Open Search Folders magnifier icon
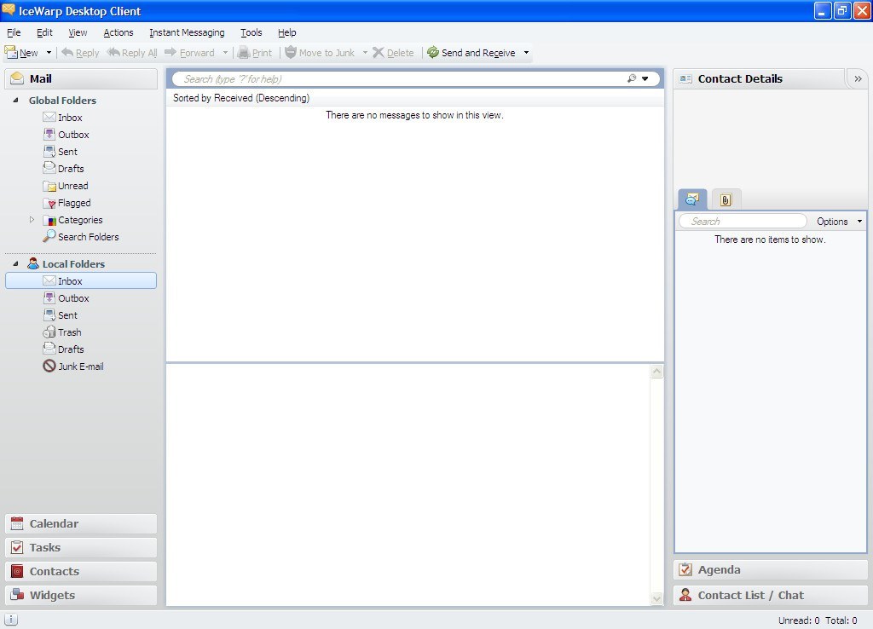 point(49,236)
